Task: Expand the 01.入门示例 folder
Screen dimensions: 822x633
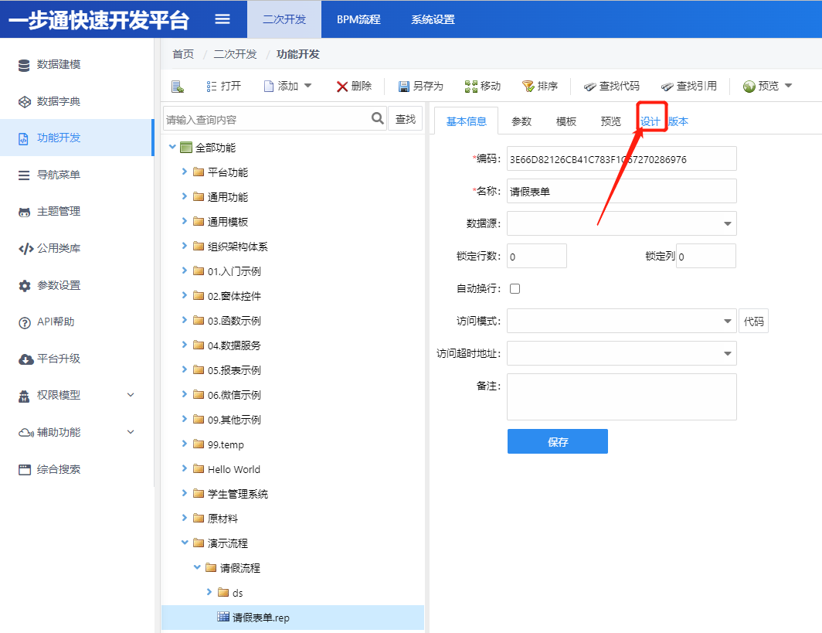Action: tap(184, 270)
